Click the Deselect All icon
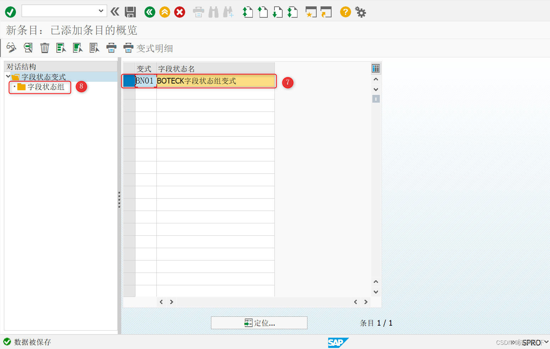The width and height of the screenshot is (550, 349). (95, 48)
